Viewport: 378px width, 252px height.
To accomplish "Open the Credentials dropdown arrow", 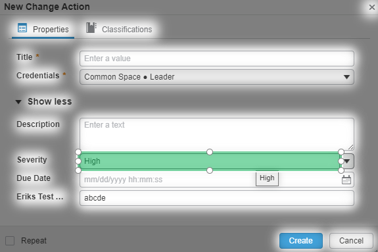I will click(346, 77).
